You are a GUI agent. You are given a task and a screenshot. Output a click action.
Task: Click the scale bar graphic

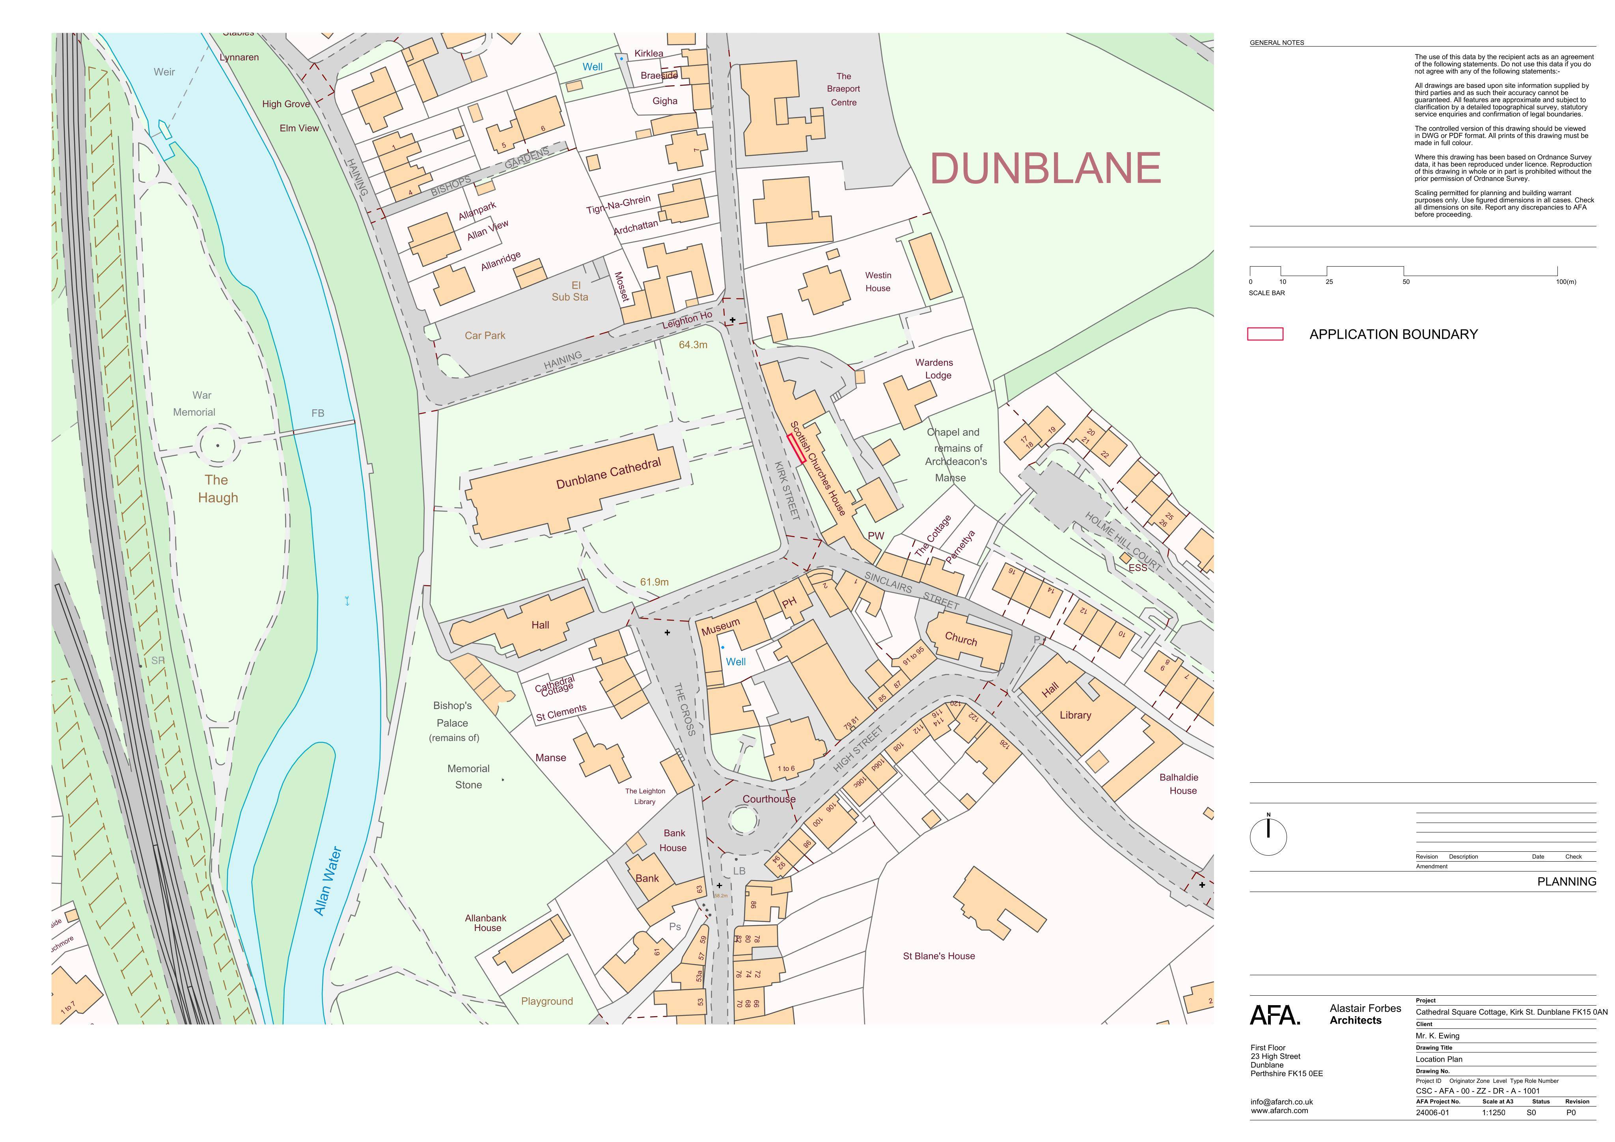pos(1403,272)
